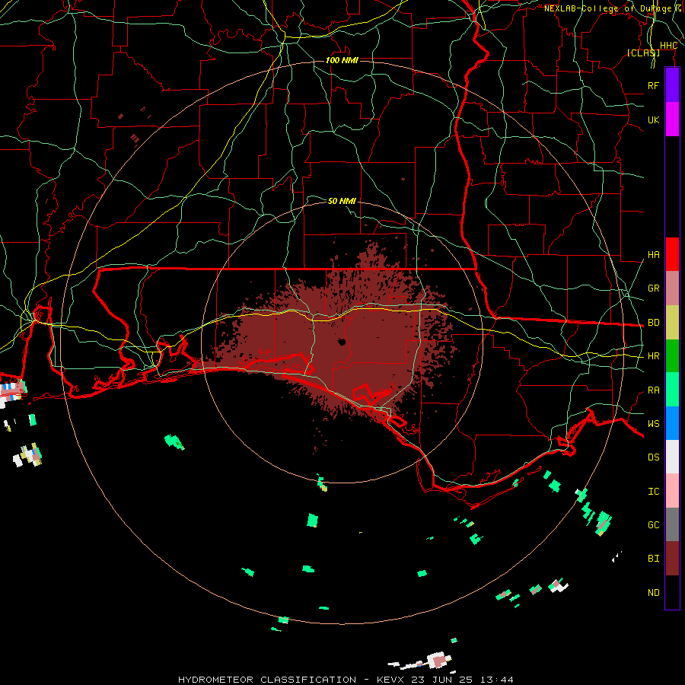Pick the light green RA swatch
The image size is (685, 685).
(x=672, y=390)
